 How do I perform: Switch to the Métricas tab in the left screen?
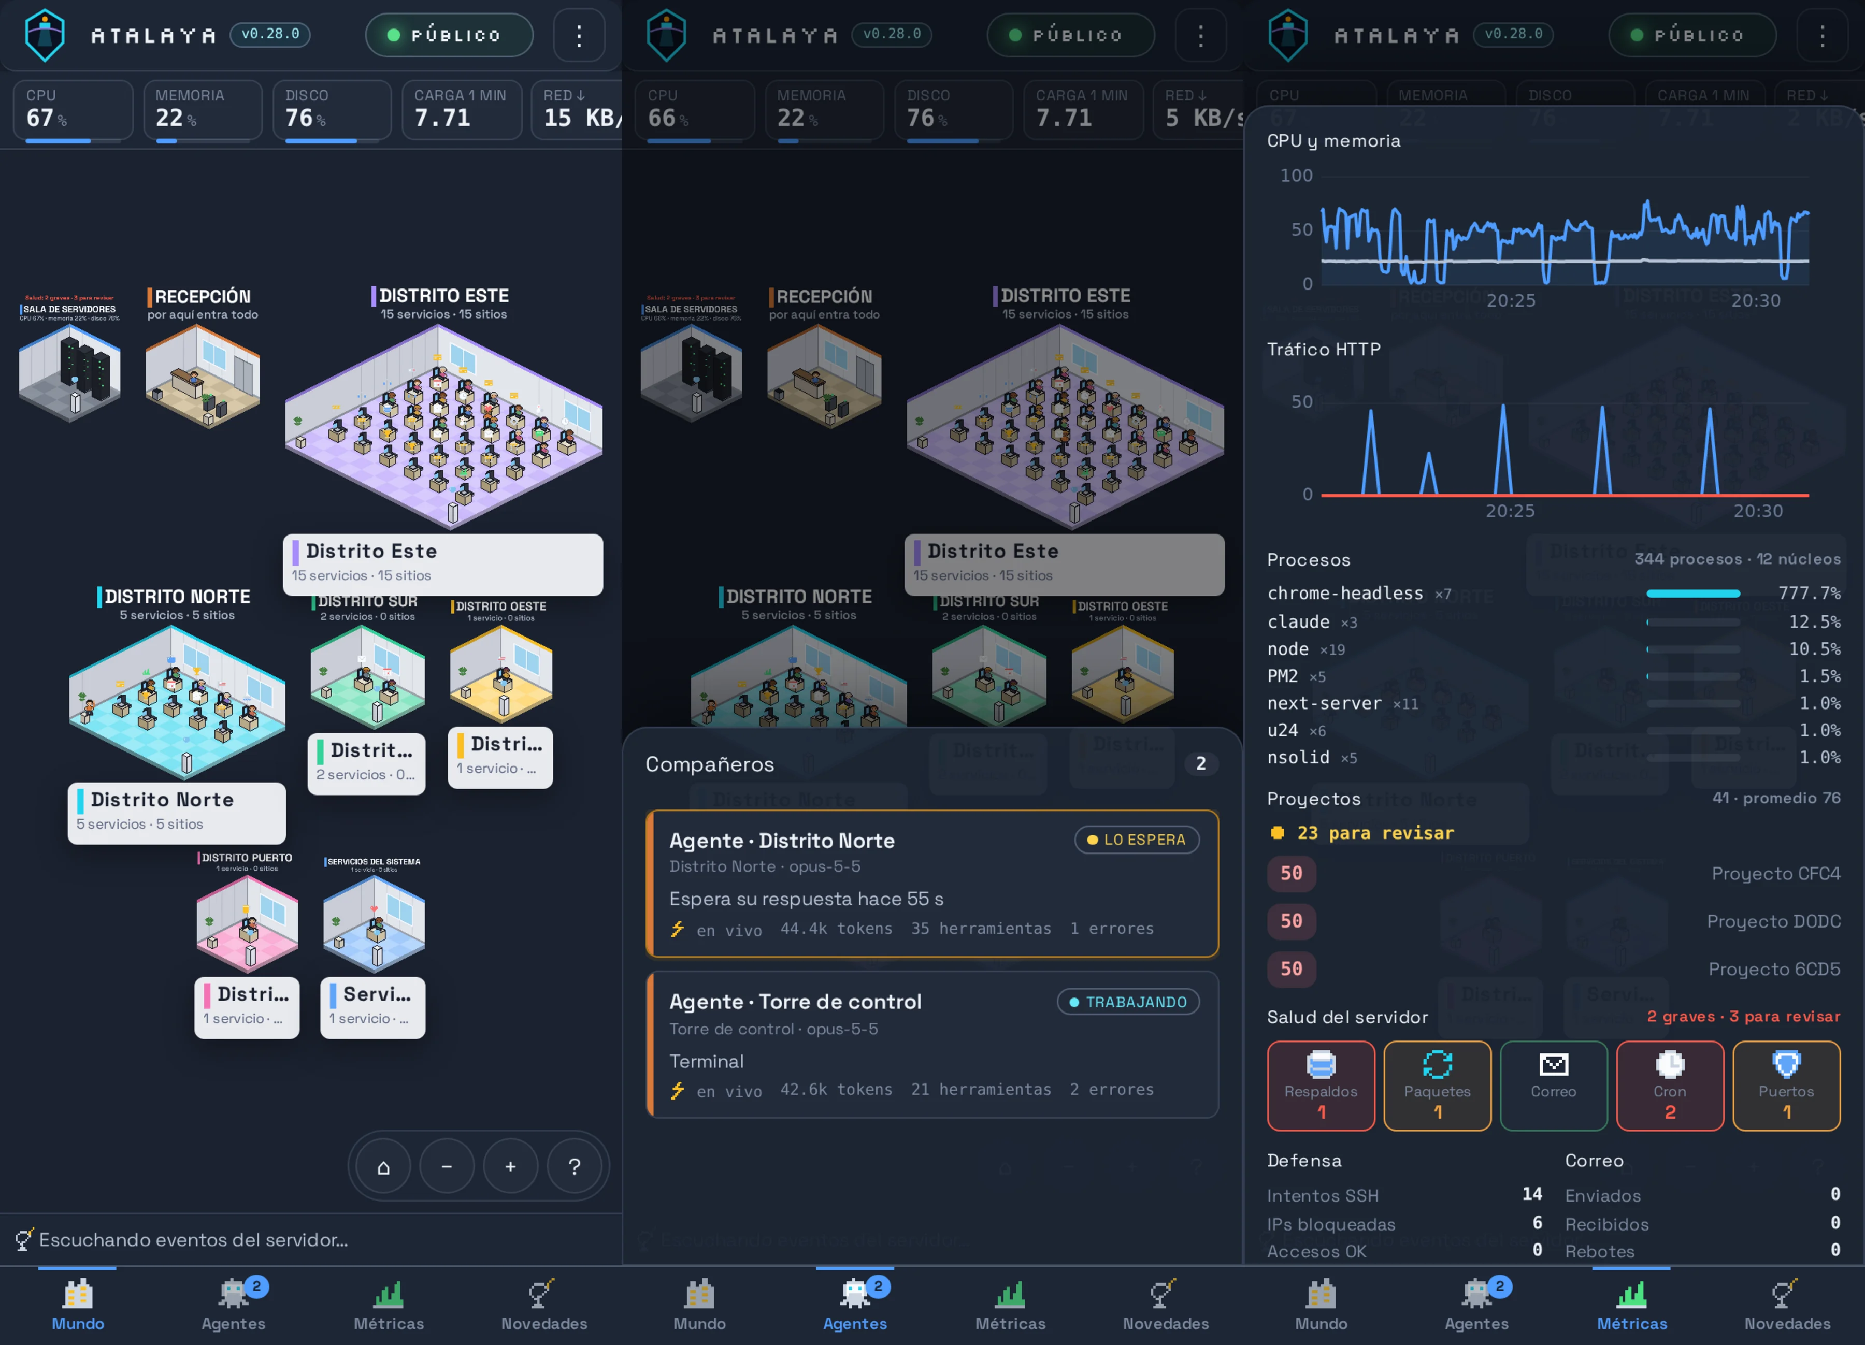click(389, 1306)
